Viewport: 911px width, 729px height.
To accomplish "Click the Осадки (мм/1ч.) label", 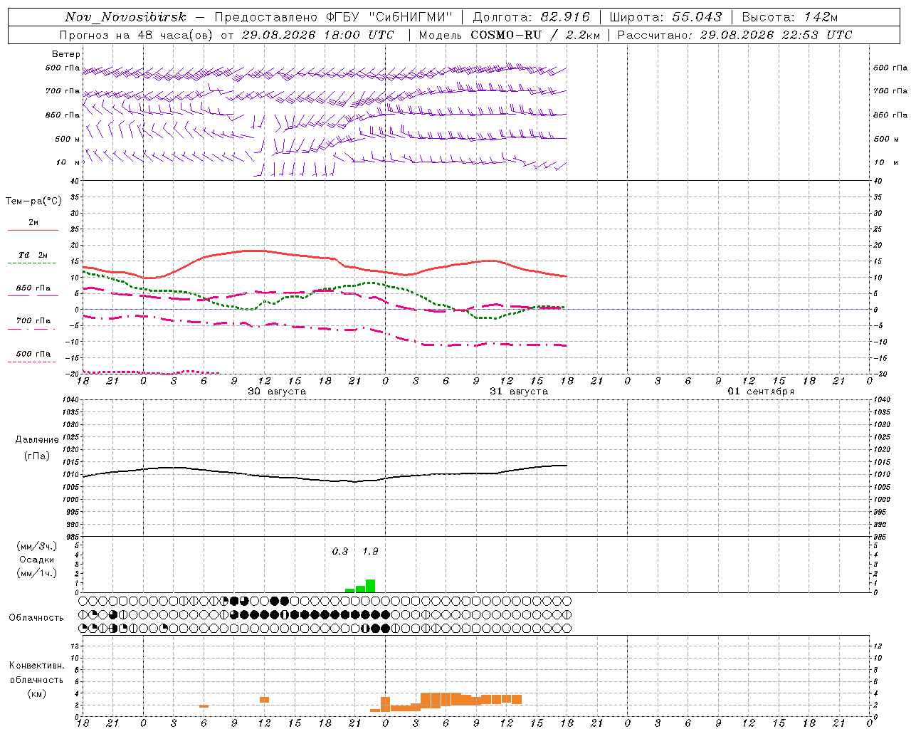I will (x=37, y=560).
